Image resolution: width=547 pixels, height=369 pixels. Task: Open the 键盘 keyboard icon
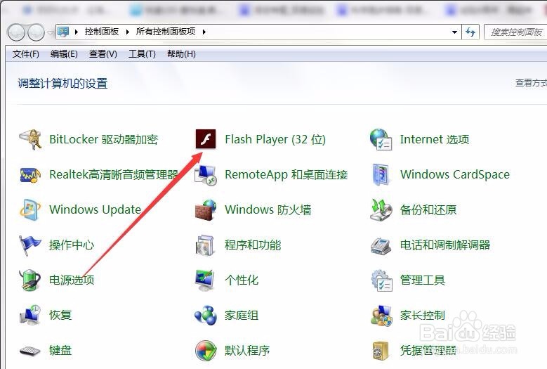pyautogui.click(x=30, y=351)
